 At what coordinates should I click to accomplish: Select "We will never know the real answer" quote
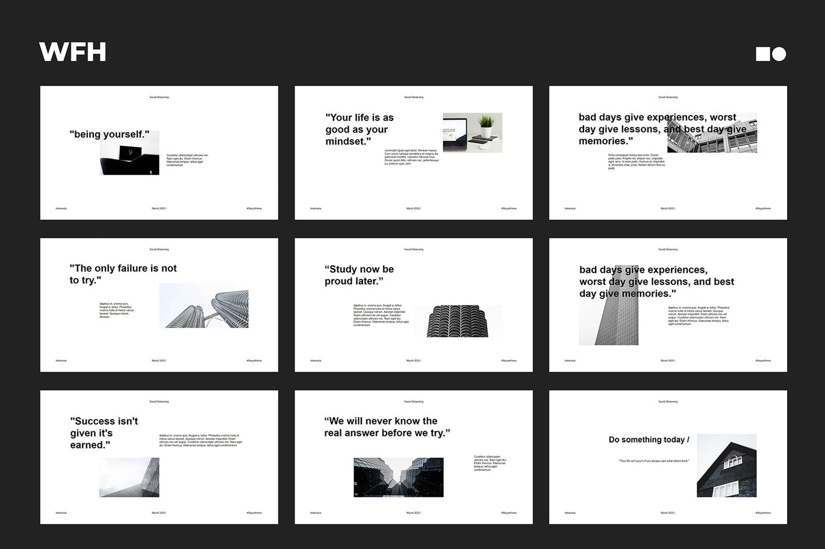tap(387, 427)
